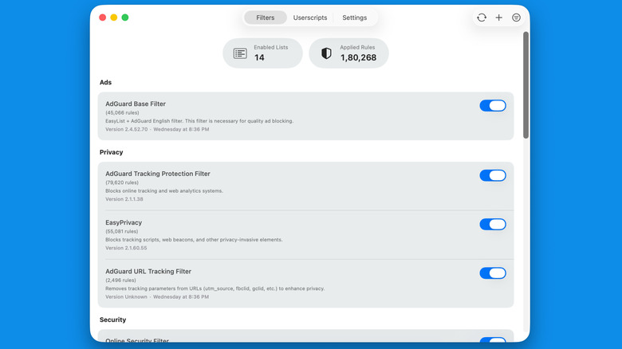Image resolution: width=622 pixels, height=349 pixels.
Task: Click 'Blocks tracking scripts, web beacons' description
Action: click(x=194, y=240)
